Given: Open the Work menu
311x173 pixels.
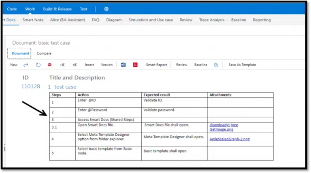Looking at the screenshot, I should click(x=30, y=9).
